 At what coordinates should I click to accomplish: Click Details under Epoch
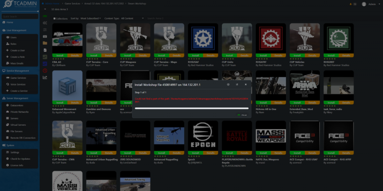click(211, 153)
